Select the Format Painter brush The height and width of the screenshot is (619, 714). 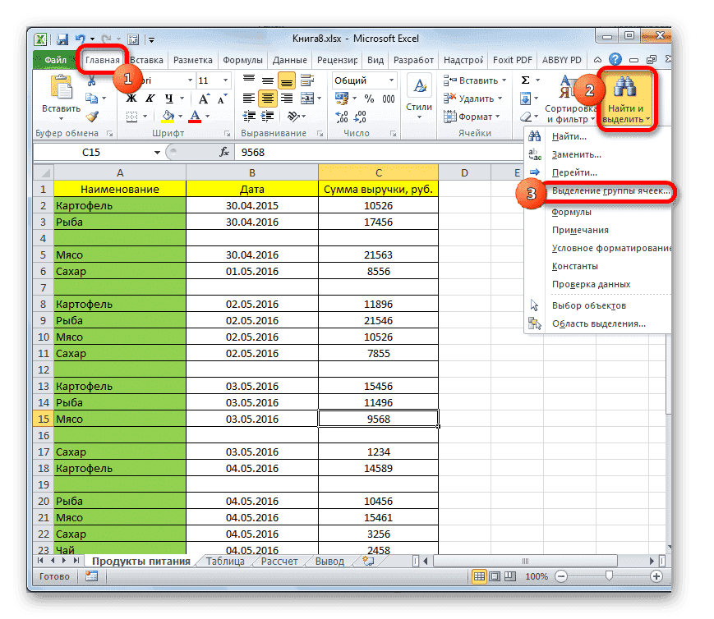(92, 117)
